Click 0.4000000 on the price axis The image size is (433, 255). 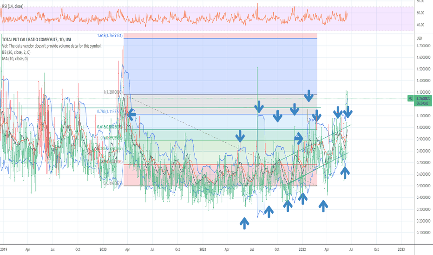(x=423, y=198)
